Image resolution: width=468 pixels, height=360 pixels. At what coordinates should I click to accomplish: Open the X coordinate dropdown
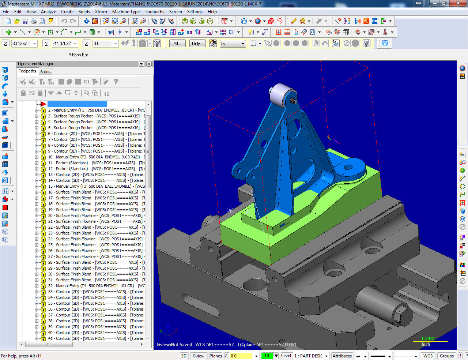pos(35,44)
